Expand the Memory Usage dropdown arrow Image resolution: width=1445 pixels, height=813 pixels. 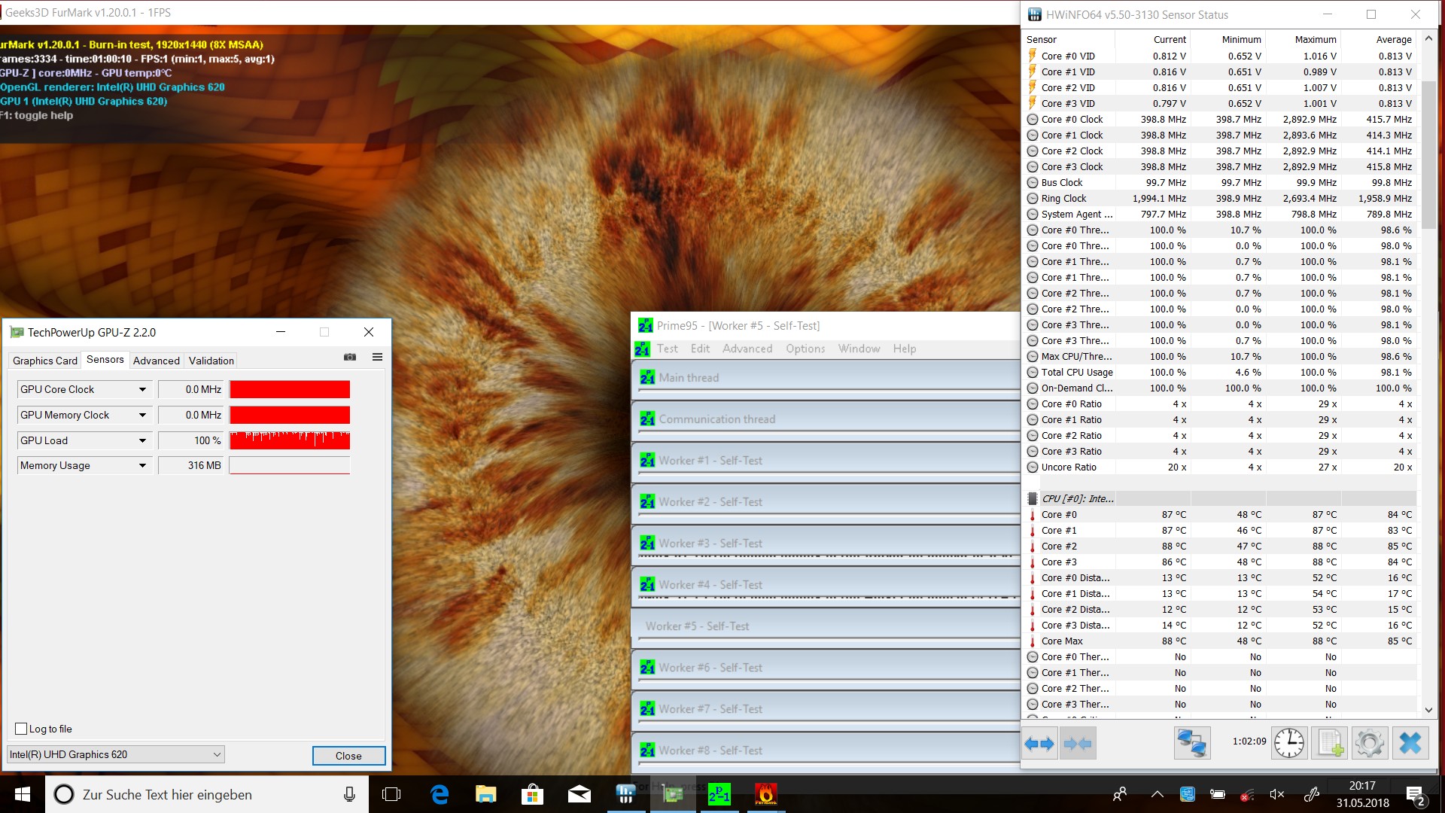[142, 466]
